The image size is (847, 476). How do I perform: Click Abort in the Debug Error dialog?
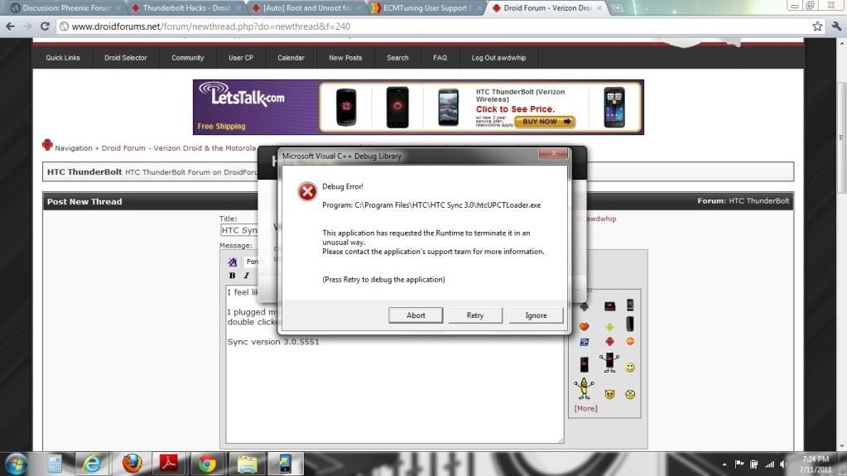416,315
